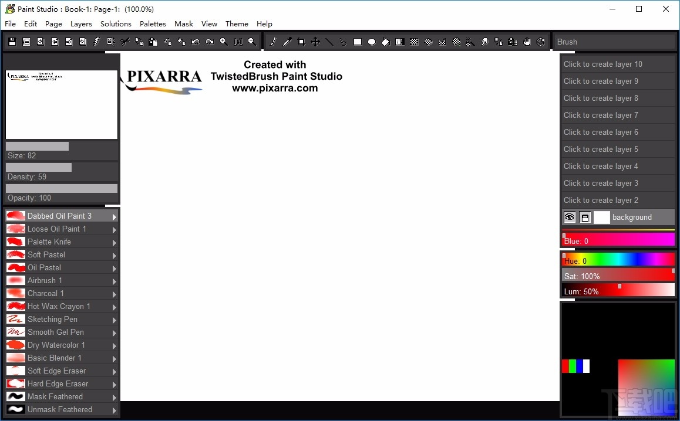Toggle the lock on the background layer

click(585, 217)
